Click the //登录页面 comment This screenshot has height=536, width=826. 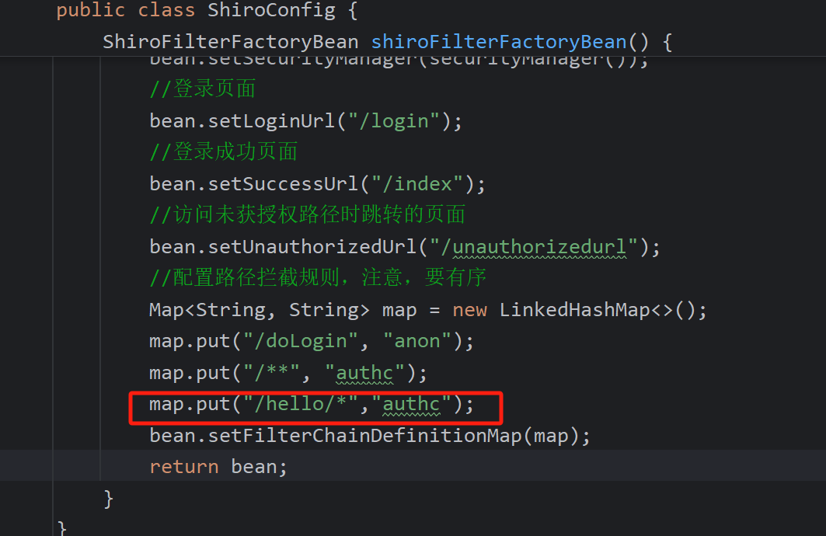click(x=202, y=89)
